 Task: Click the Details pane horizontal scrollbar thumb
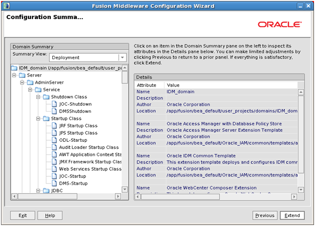(180, 197)
